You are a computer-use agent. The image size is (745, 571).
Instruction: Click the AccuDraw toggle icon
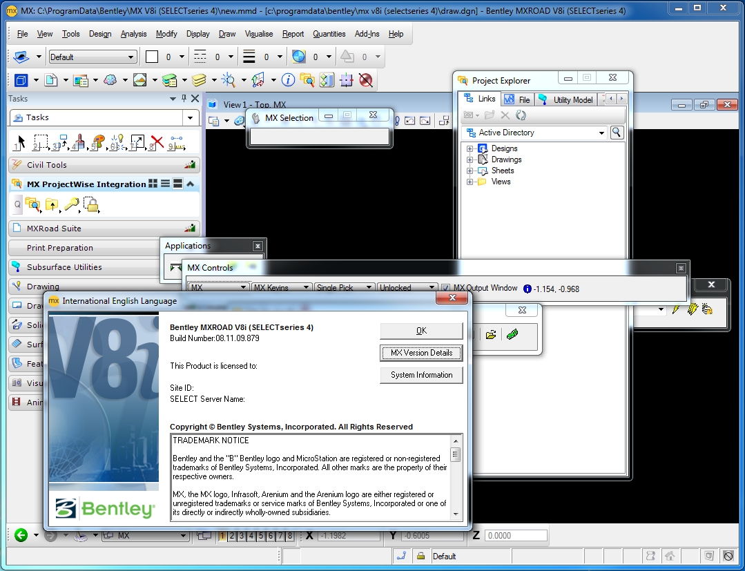pyautogui.click(x=347, y=80)
